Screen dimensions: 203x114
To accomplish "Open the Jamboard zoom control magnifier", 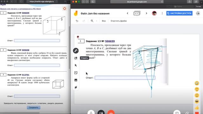I will point(92,21).
